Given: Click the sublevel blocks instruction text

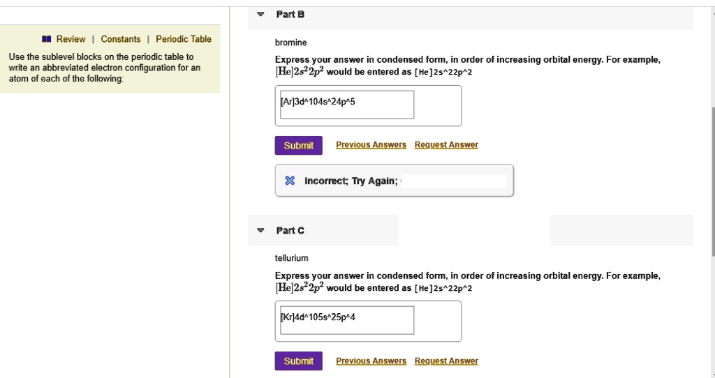Looking at the screenshot, I should pyautogui.click(x=104, y=68).
